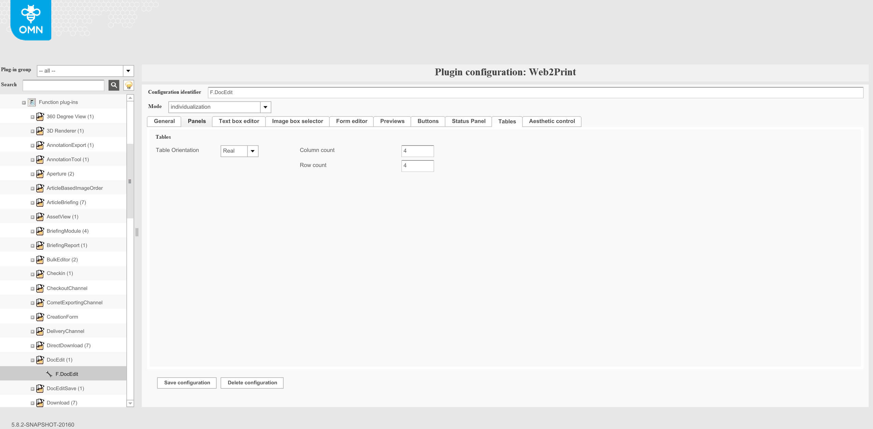Expand the Download (7) tree node
Screen dimensions: 873x429
click(x=32, y=403)
